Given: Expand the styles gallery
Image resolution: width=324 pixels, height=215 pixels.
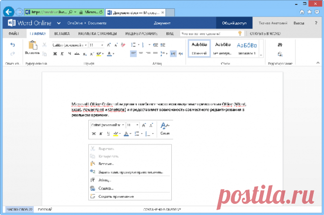Looking at the screenshot, I should (261, 55).
